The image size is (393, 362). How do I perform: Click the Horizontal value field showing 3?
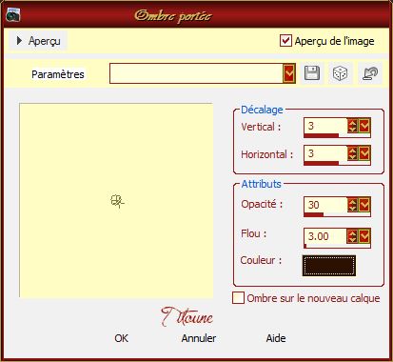tap(325, 153)
